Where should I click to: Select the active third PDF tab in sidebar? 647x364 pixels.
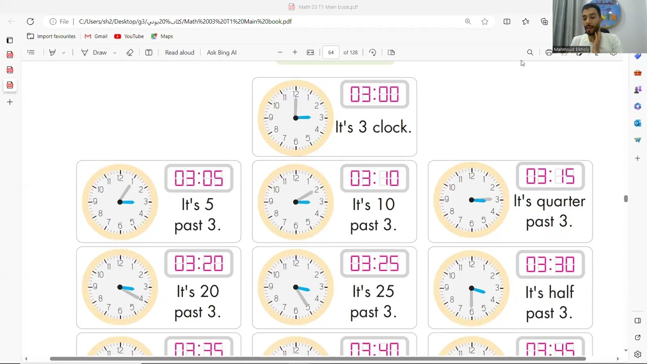tap(10, 85)
